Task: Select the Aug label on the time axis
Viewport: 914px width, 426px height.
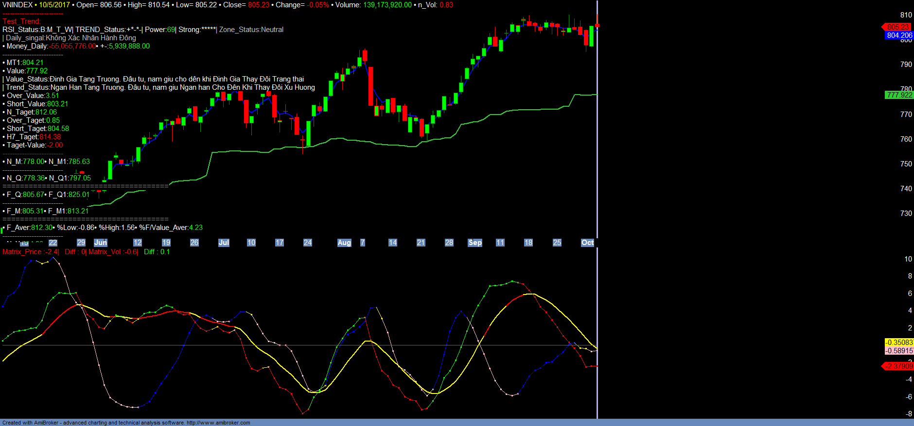Action: (344, 243)
